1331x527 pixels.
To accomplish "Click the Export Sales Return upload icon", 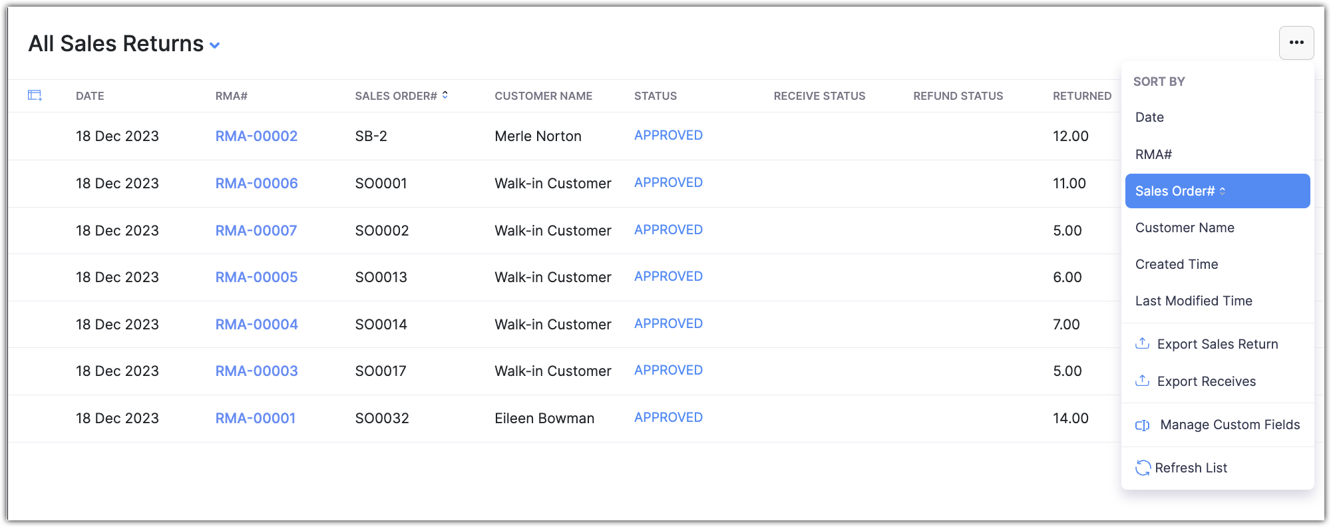I will [1142, 343].
